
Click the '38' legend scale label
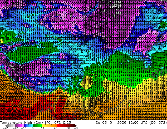(68, 128)
